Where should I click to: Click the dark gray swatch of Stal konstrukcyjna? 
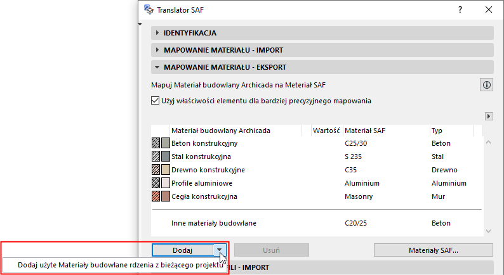(x=166, y=157)
